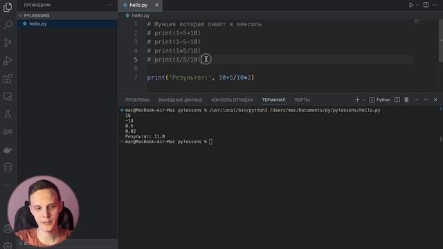
Task: Open Manage settings gear
Action: click(8, 246)
